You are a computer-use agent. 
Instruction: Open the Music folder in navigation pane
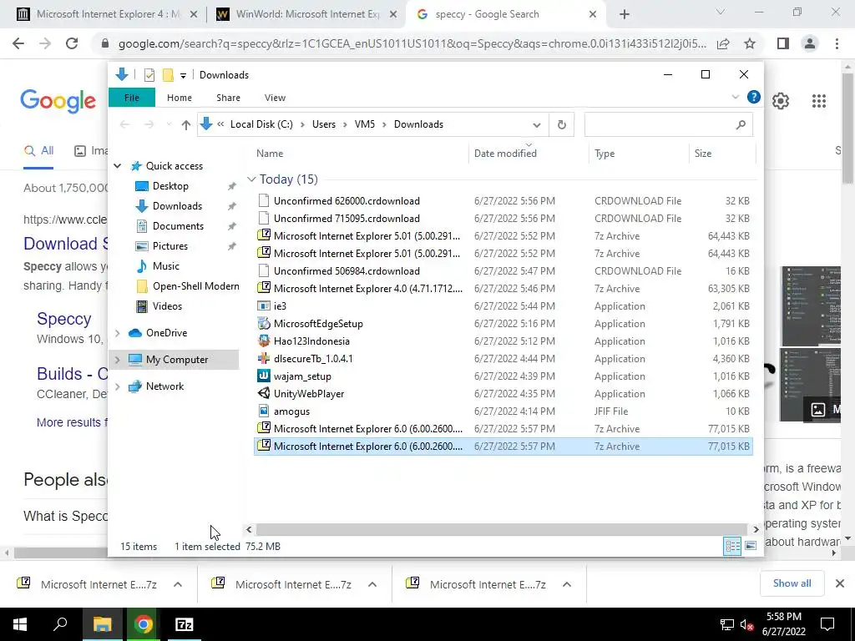[166, 266]
